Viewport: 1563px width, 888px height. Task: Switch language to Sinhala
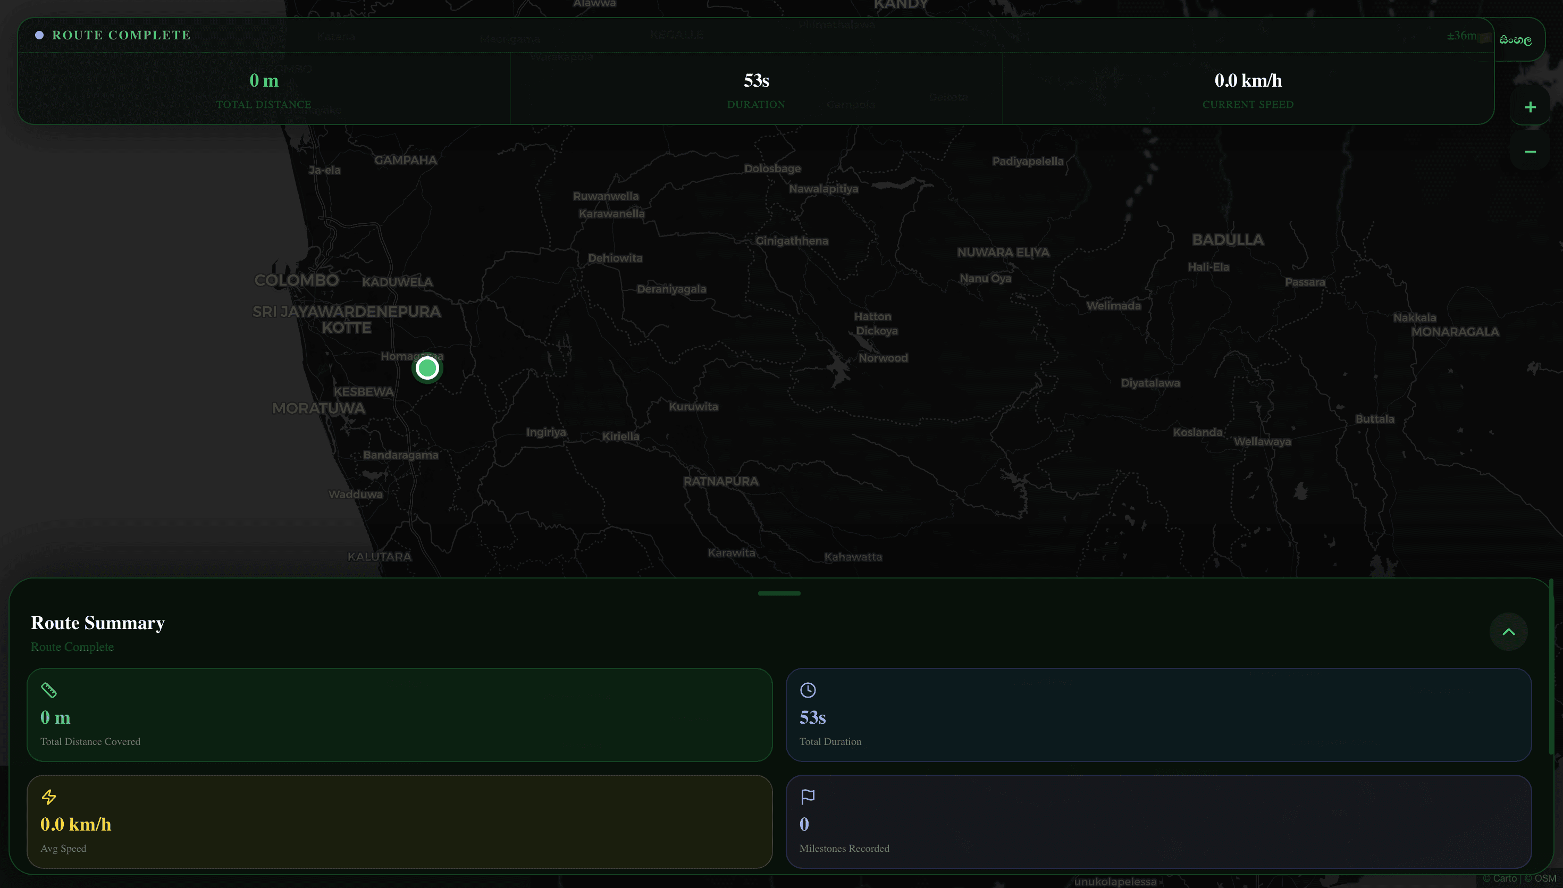pyautogui.click(x=1516, y=40)
